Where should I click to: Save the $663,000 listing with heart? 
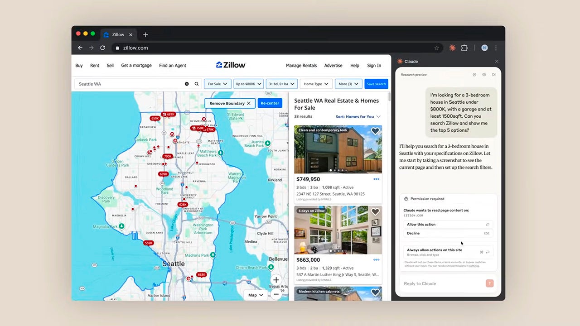point(375,212)
